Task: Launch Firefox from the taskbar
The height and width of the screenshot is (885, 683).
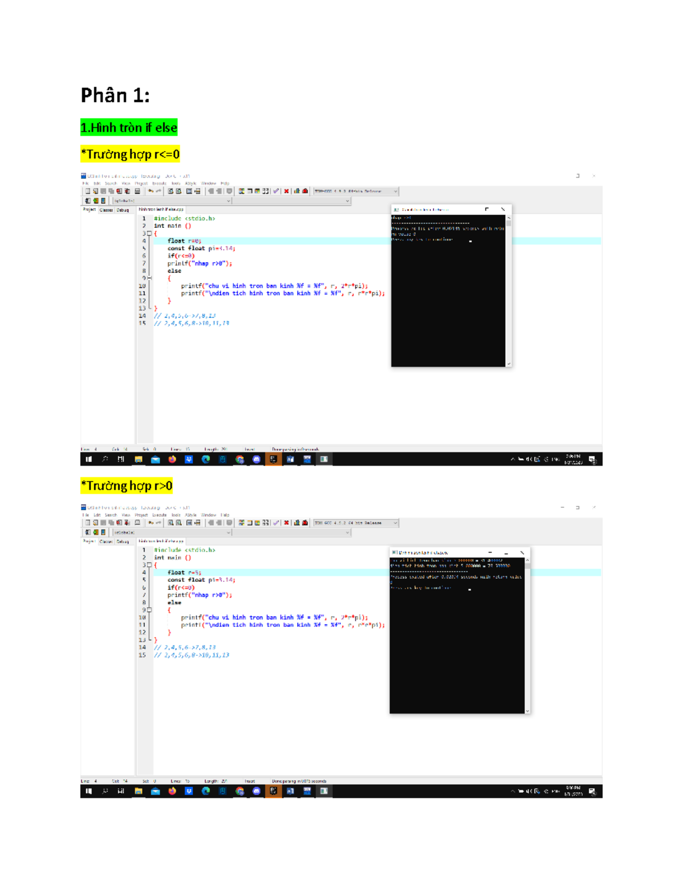Action: [x=172, y=459]
